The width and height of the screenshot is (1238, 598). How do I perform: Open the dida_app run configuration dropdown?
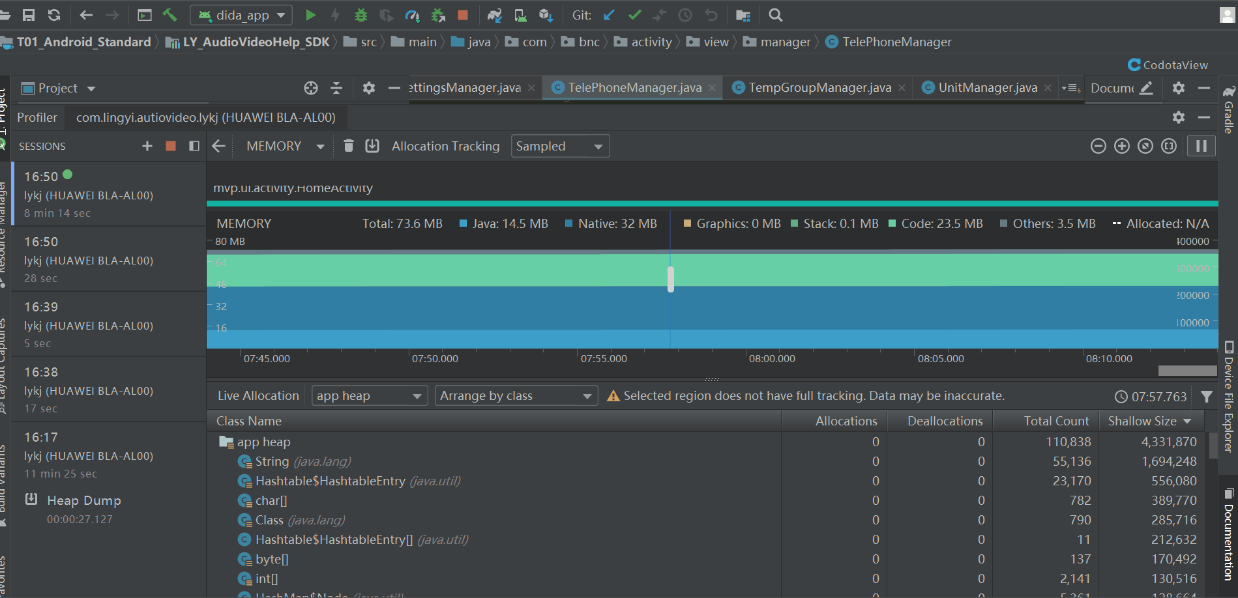click(x=242, y=15)
